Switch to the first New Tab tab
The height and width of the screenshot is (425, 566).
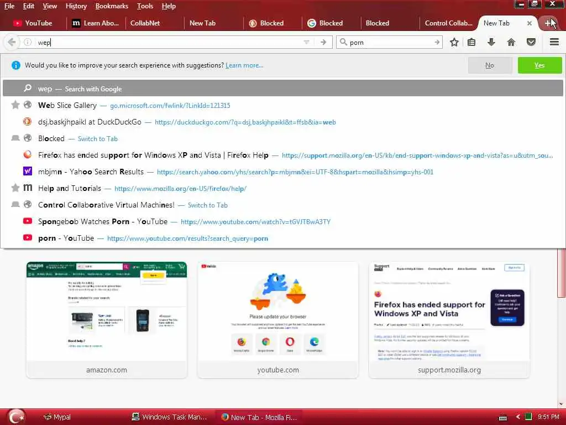214,23
